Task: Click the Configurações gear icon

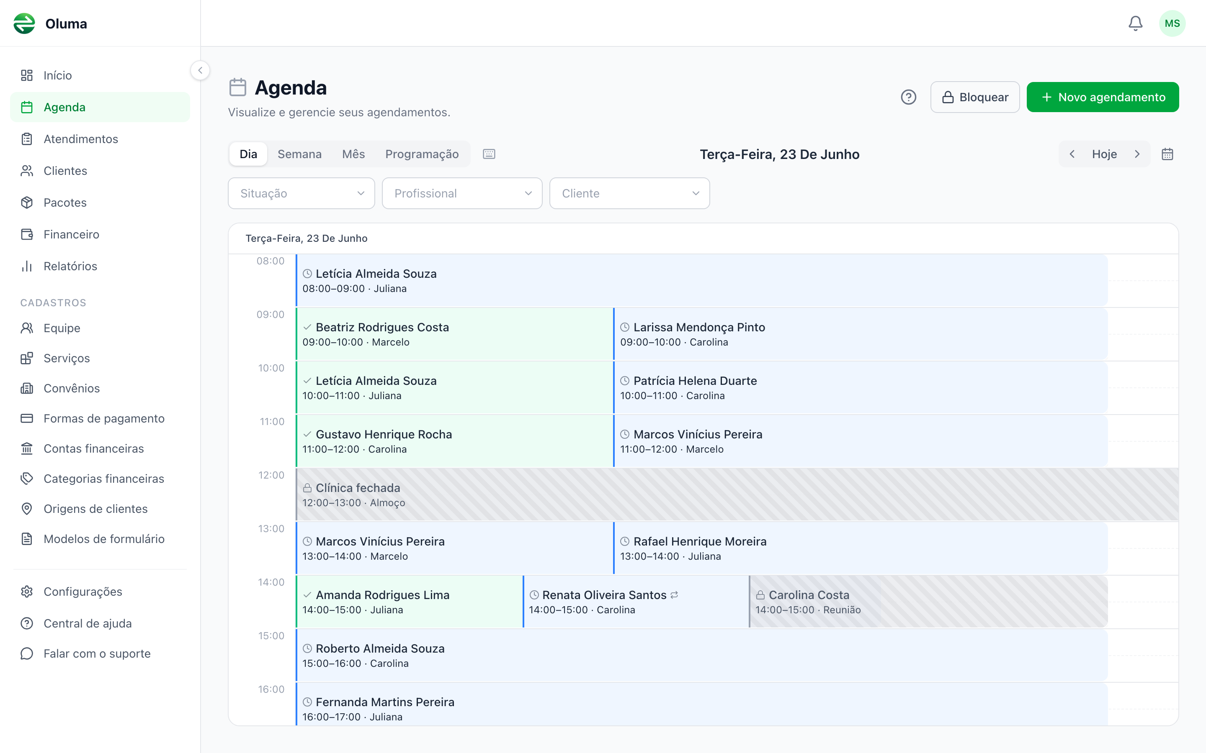Action: pyautogui.click(x=27, y=592)
